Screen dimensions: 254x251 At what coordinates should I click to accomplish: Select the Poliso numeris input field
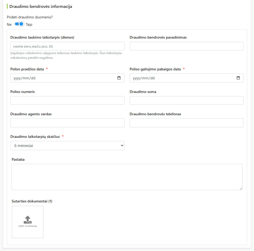(x=68, y=100)
